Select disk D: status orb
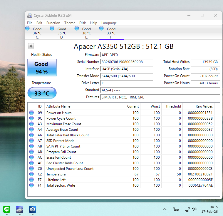The image size is (223, 216). (52, 28)
